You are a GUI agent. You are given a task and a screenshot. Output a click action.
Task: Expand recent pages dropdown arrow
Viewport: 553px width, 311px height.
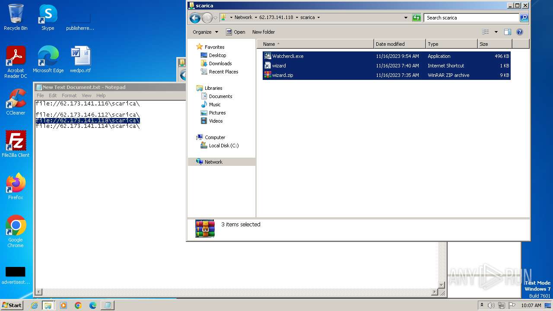tap(215, 18)
